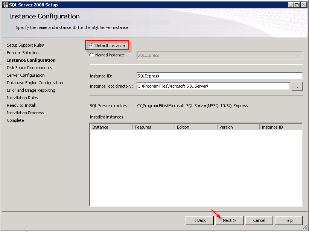Image resolution: width=309 pixels, height=232 pixels.
Task: Sort by the Version column header
Action: pyautogui.click(x=239, y=127)
